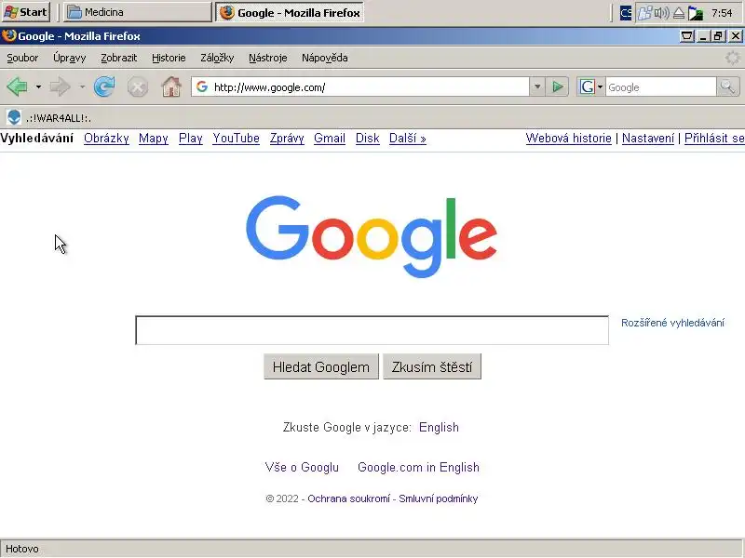Click the WAR4ALL bookmark icon
The height and width of the screenshot is (558, 745).
(x=14, y=117)
